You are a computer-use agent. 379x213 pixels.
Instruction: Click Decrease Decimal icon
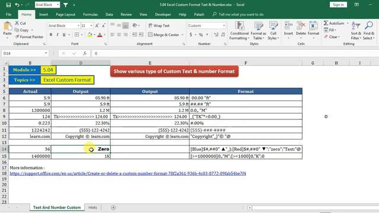[223, 35]
